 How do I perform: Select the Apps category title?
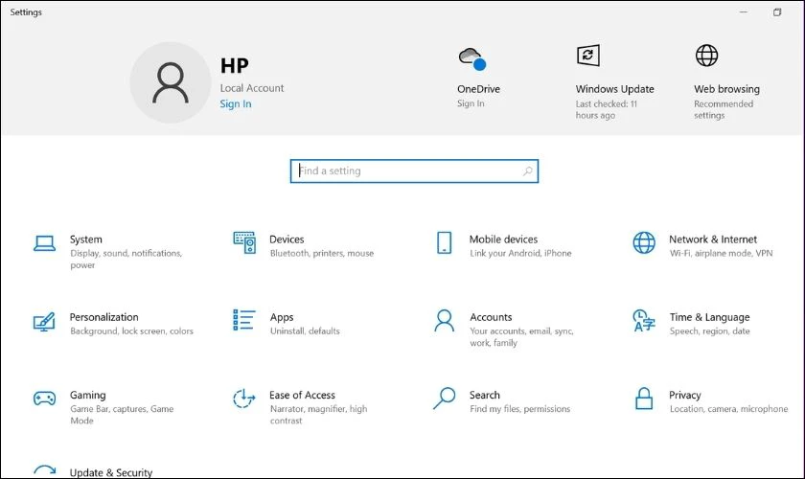[x=282, y=317]
